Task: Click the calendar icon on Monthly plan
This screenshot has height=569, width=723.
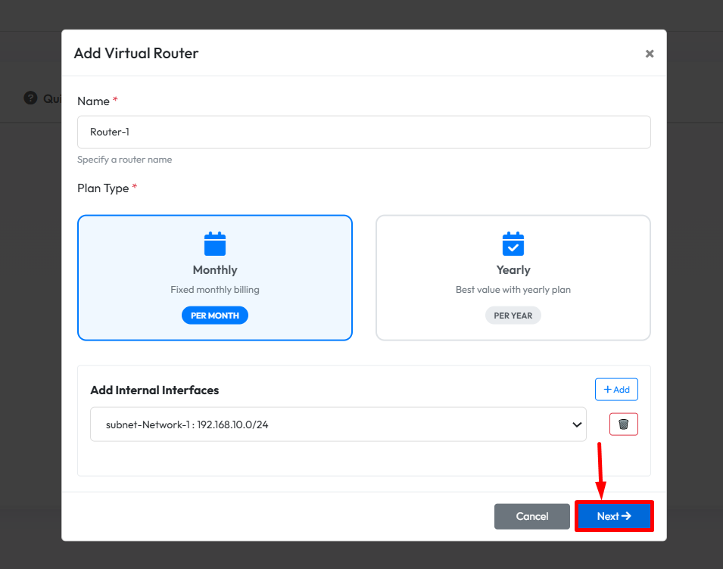Action: coord(215,244)
